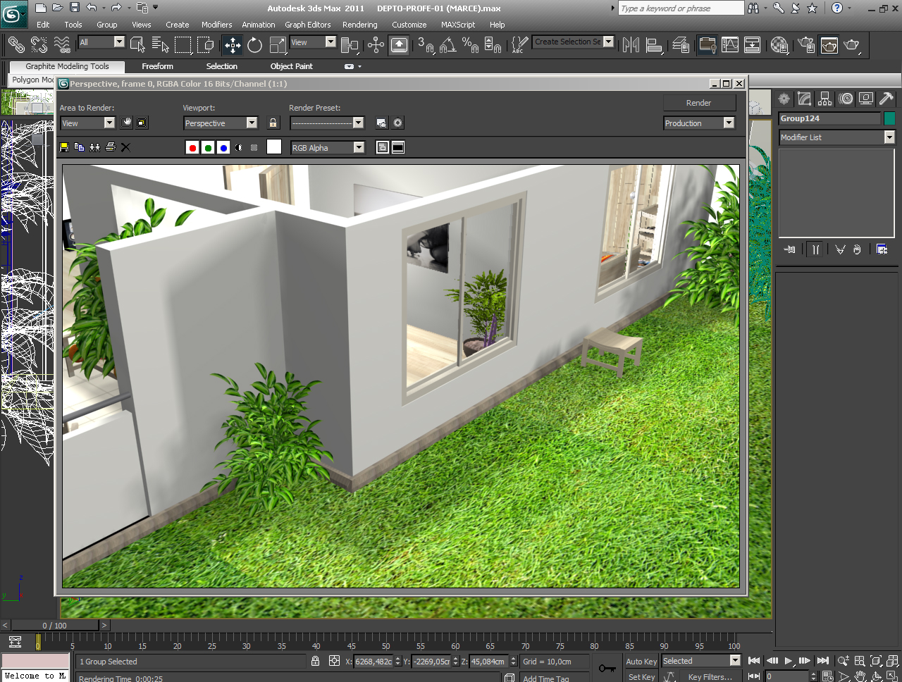Clear the render window with X icon

(125, 147)
